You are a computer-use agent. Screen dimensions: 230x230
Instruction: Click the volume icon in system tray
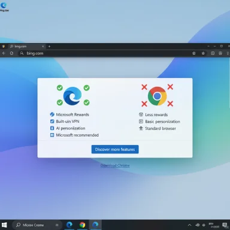coord(198,225)
